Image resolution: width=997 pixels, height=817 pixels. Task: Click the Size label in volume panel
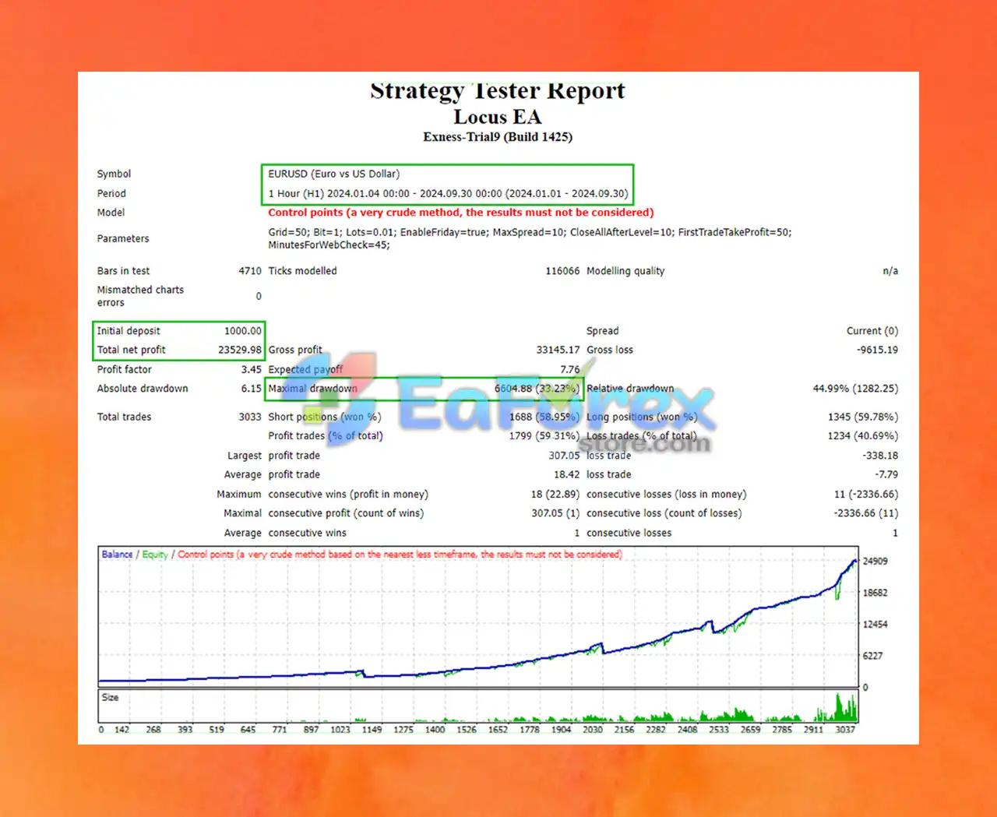[110, 698]
